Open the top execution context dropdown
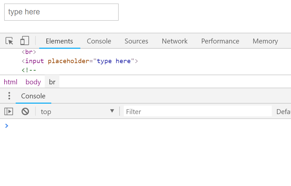The image size is (291, 186). [77, 111]
